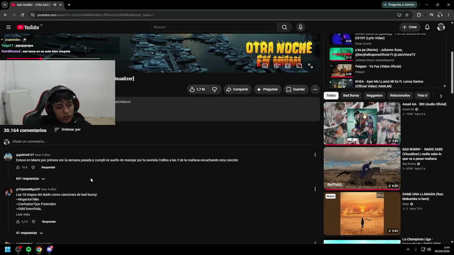Select the Relacionados filter chip
Screen dimensions: 454x255
[x=400, y=96]
